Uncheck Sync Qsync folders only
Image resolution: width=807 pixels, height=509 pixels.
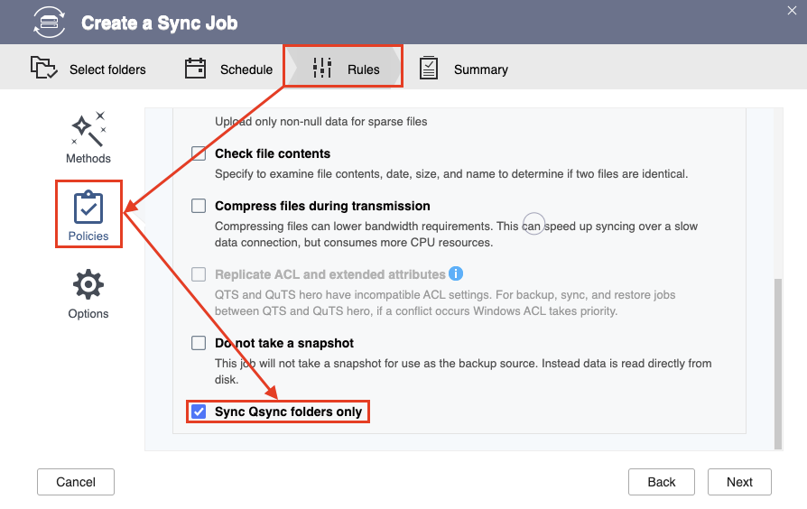(199, 412)
